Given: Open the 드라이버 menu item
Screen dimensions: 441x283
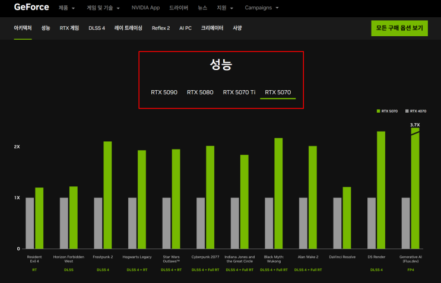Looking at the screenshot, I should [178, 8].
